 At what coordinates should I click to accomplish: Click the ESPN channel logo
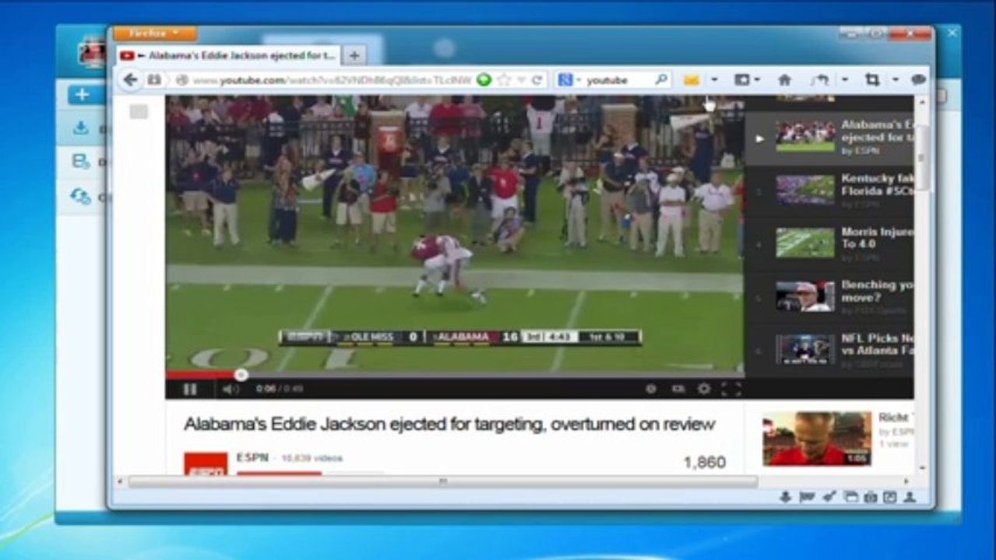pos(206,464)
